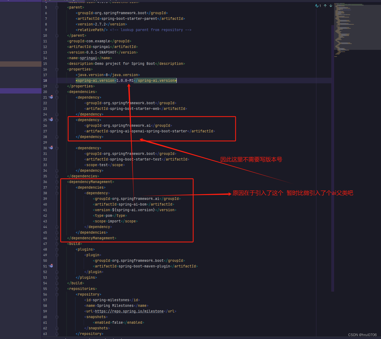
Task: Go to previous highlighted error arrow
Action: [325, 6]
